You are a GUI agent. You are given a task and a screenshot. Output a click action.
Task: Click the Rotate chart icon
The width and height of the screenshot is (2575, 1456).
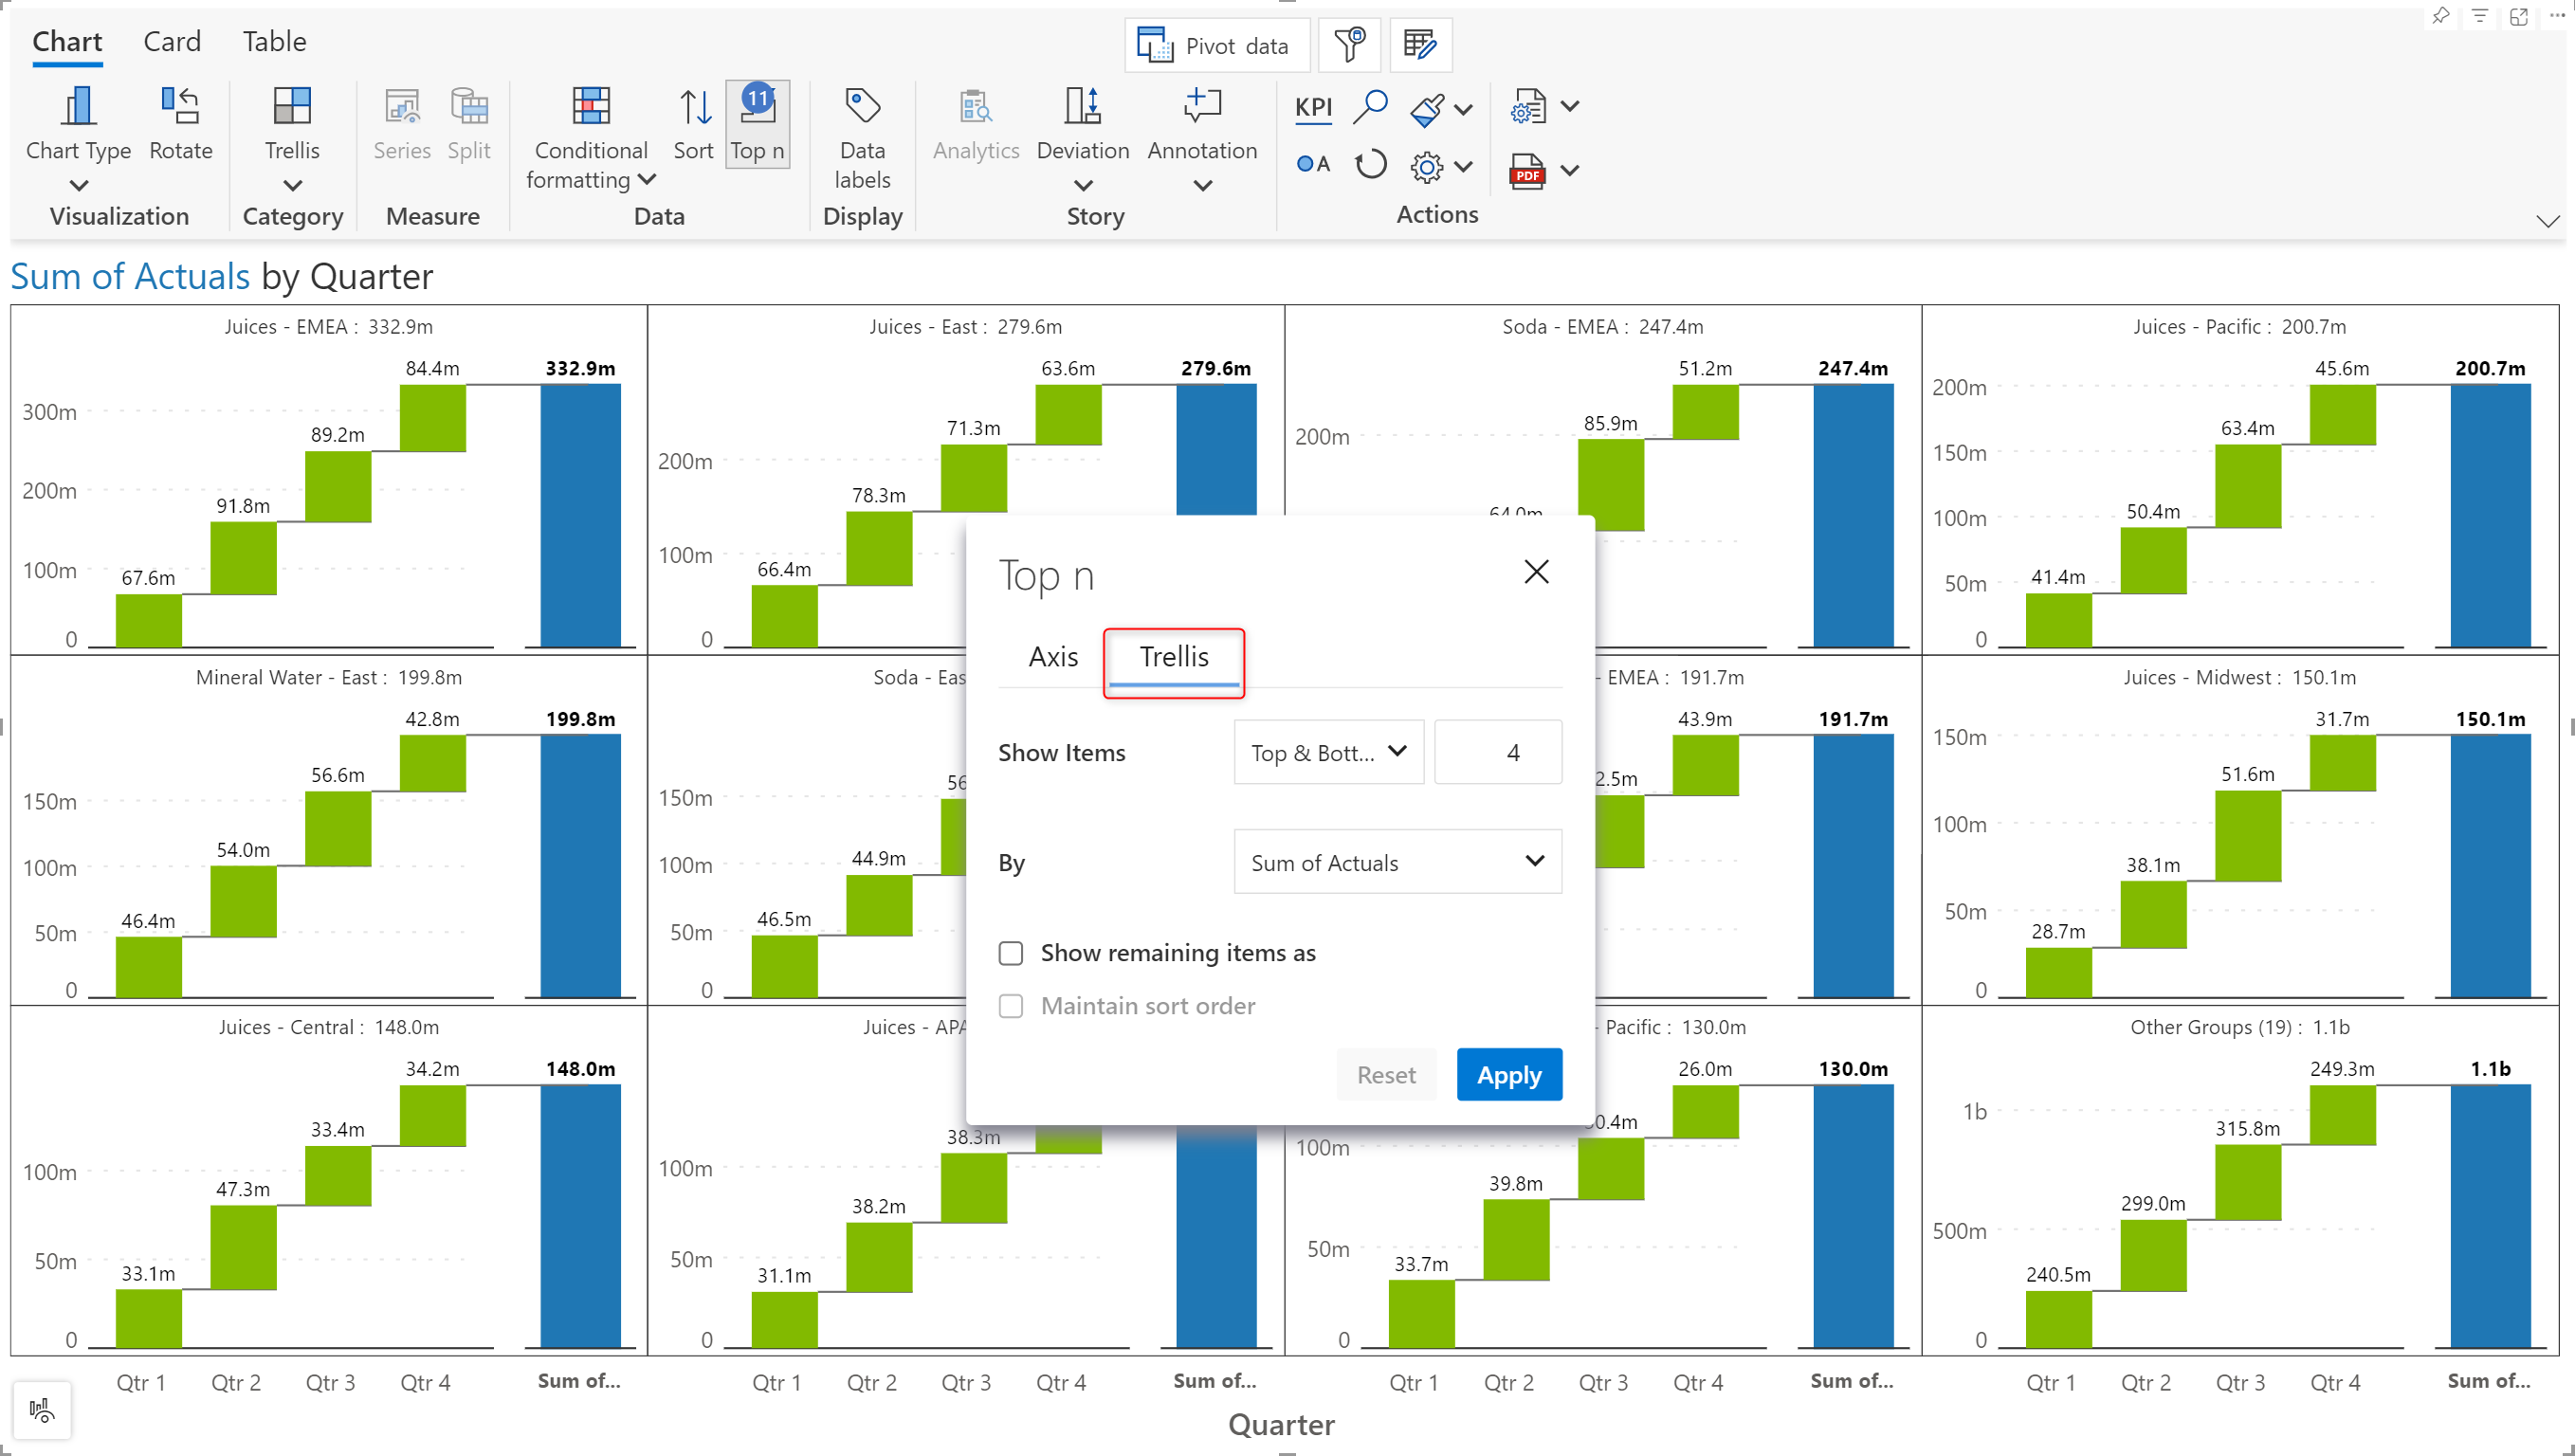point(180,106)
